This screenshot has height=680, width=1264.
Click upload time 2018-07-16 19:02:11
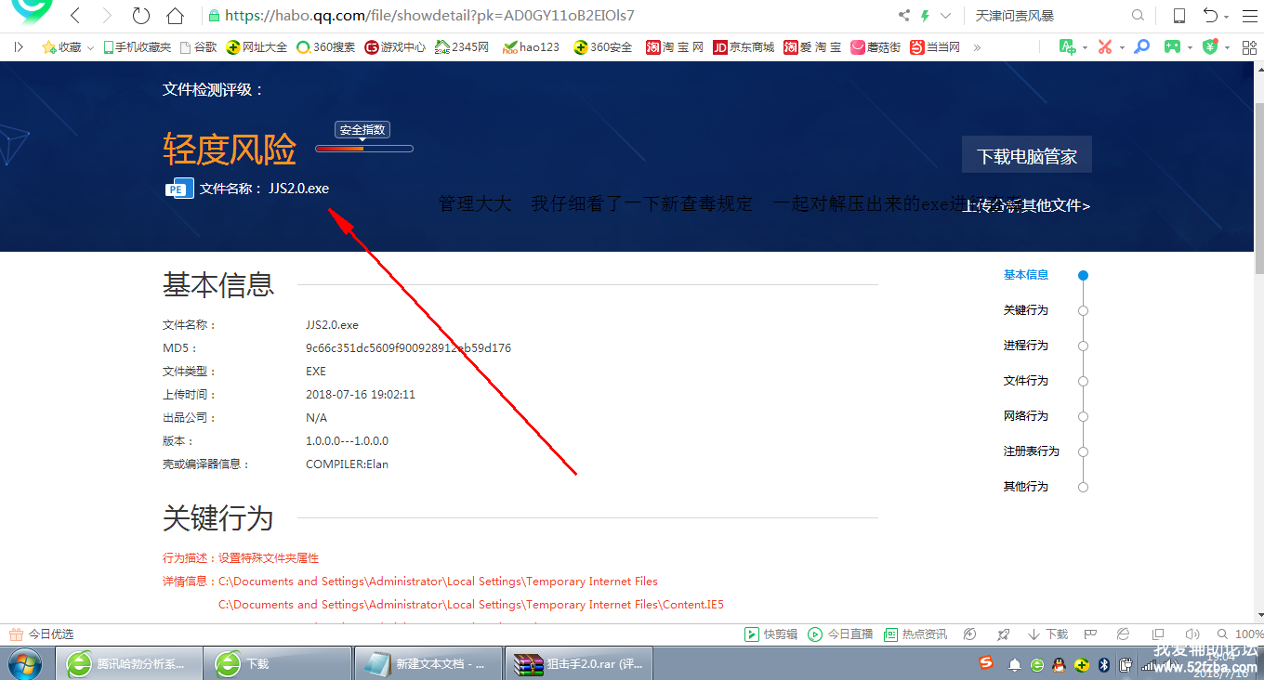(x=361, y=395)
